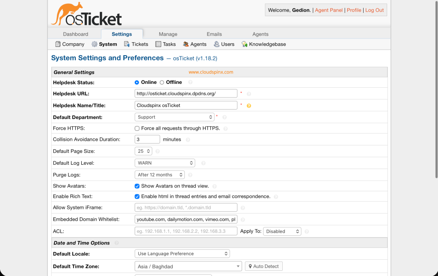Select the Offline helpdesk status radio button
This screenshot has height=276, width=438.
click(x=163, y=82)
